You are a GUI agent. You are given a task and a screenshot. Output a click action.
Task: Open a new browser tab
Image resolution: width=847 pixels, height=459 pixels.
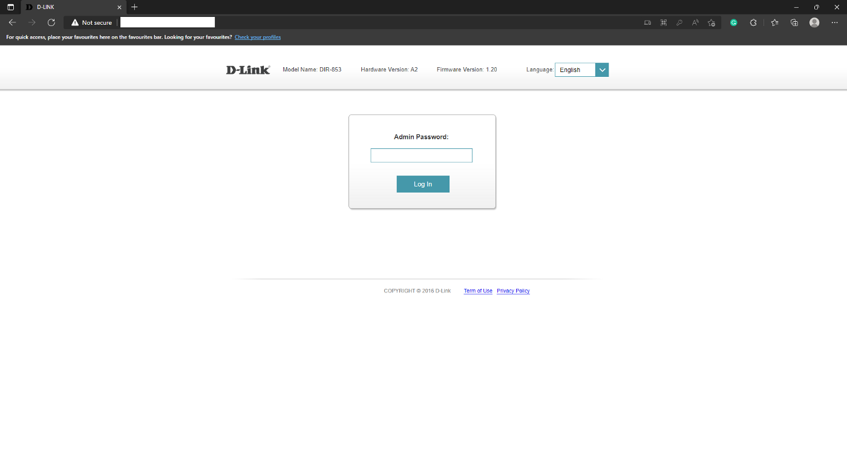pyautogui.click(x=134, y=7)
